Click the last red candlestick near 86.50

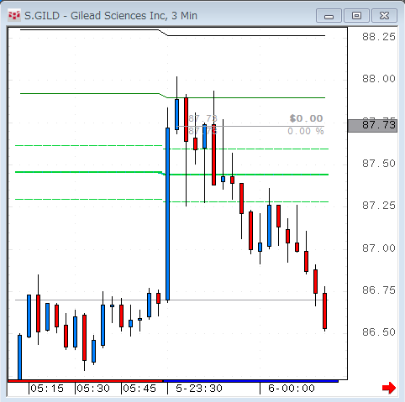(324, 311)
